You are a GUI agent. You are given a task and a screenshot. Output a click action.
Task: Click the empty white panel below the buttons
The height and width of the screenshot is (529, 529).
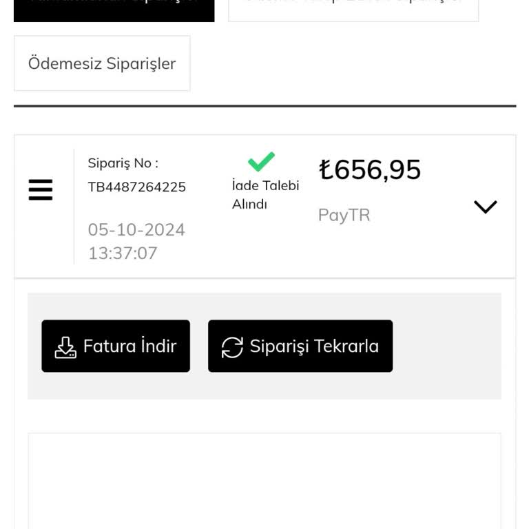coord(264,482)
